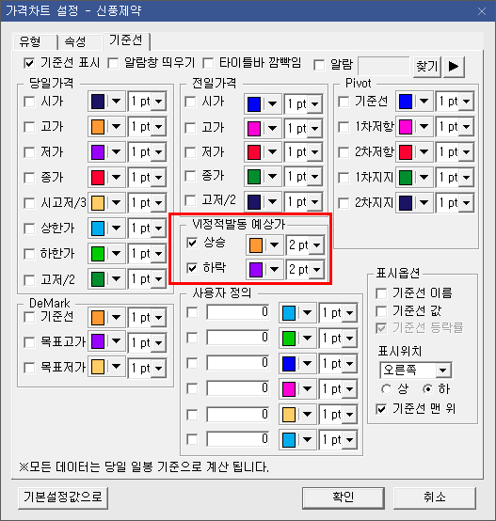Pick color for 당일가격 저가 purple swatch
This screenshot has height=521, width=496.
pyautogui.click(x=98, y=152)
